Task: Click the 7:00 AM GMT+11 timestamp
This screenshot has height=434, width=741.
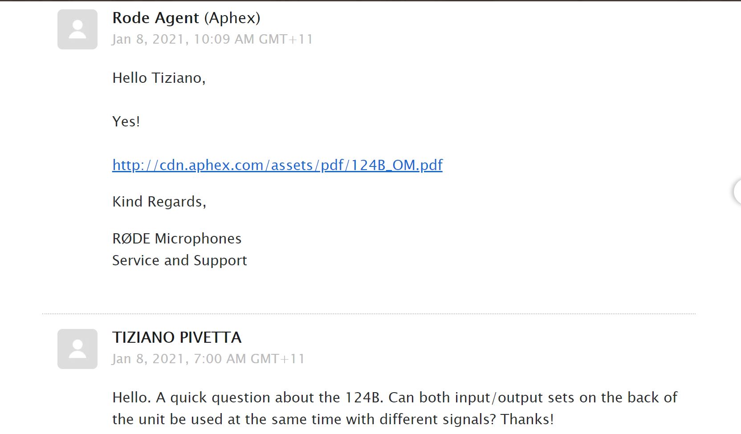Action: 249,359
